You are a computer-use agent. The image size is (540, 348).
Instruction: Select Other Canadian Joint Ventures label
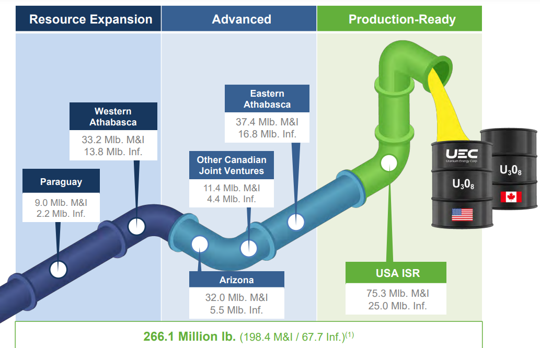point(232,165)
